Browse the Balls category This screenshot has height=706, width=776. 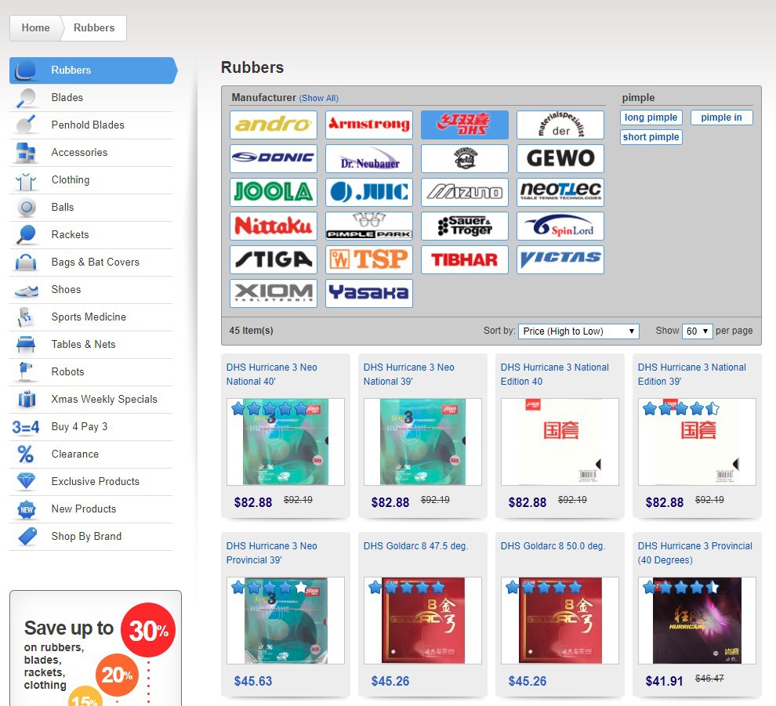click(91, 208)
